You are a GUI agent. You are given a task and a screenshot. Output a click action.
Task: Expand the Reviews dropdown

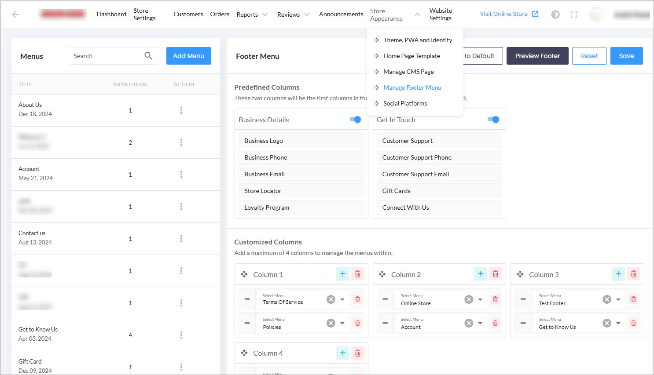pos(307,15)
